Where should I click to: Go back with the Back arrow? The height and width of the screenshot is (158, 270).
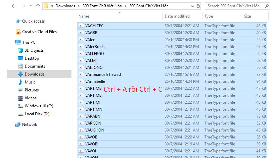pyautogui.click(x=14, y=6)
